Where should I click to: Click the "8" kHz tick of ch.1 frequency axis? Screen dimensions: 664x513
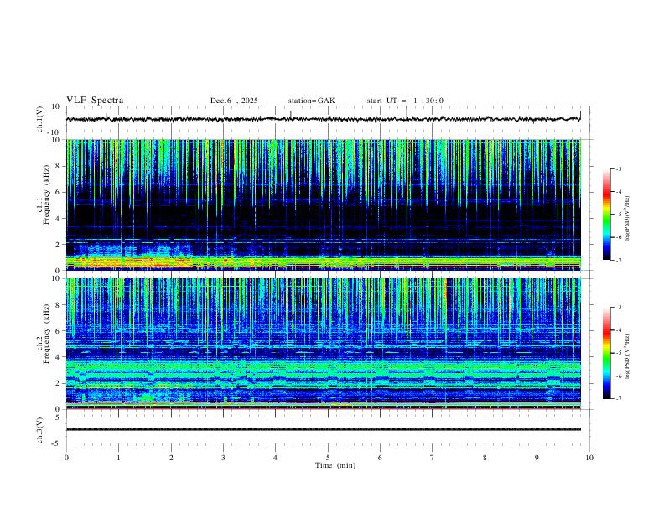click(x=59, y=166)
